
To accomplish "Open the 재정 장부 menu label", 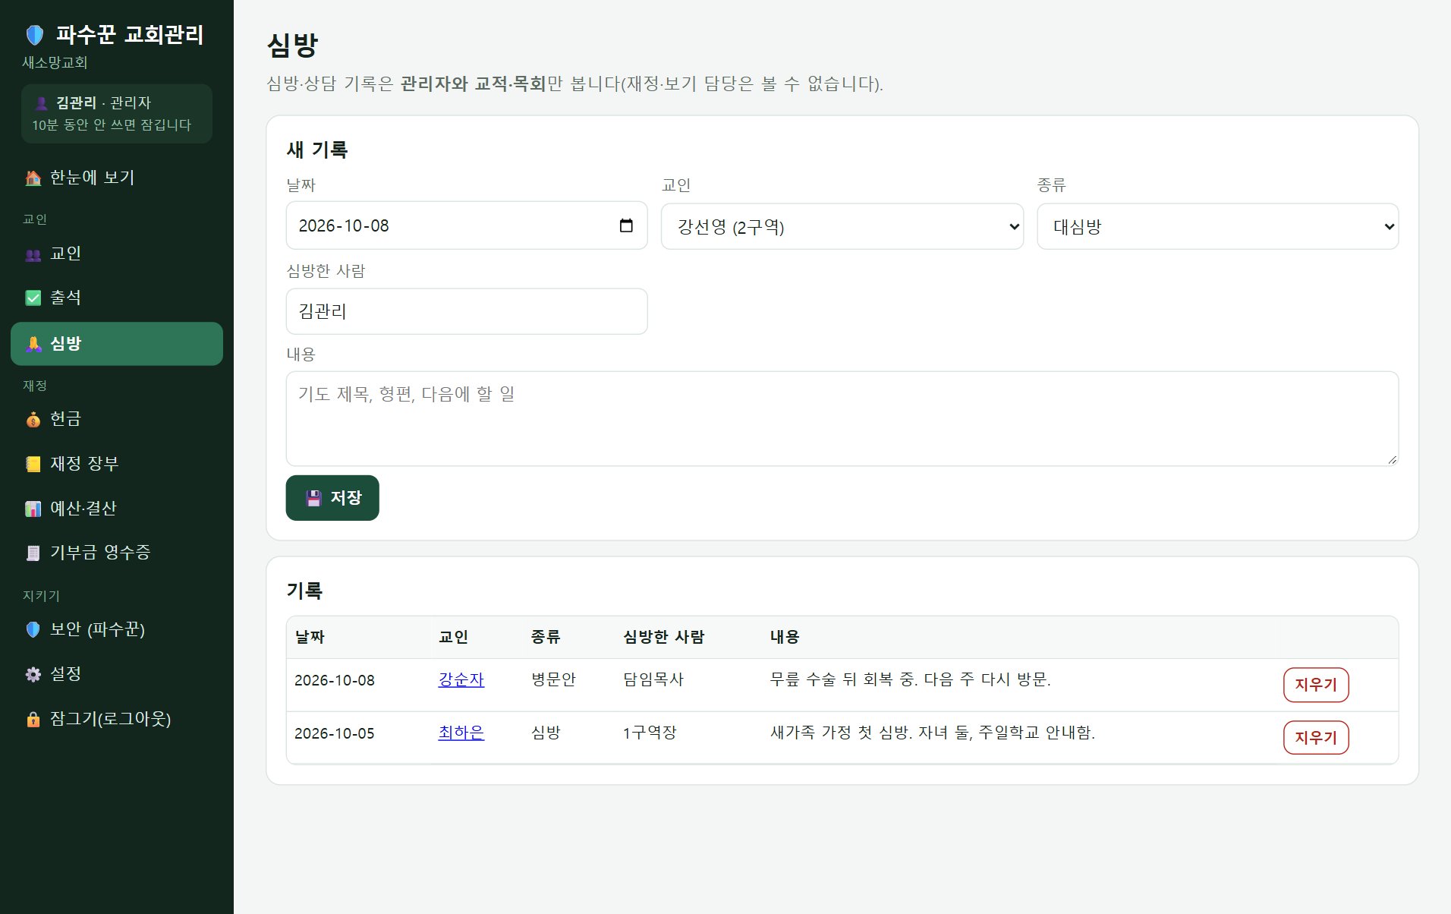I will click(x=84, y=464).
